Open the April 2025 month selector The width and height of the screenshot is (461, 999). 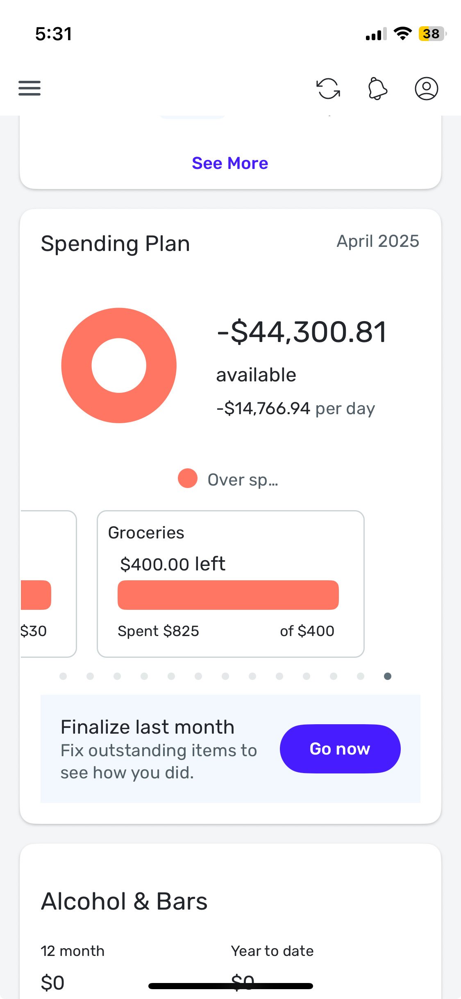coord(378,241)
